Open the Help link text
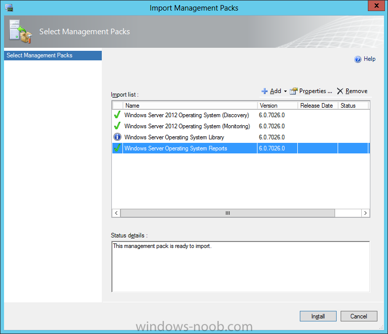Image resolution: width=388 pixels, height=334 pixels. click(369, 59)
